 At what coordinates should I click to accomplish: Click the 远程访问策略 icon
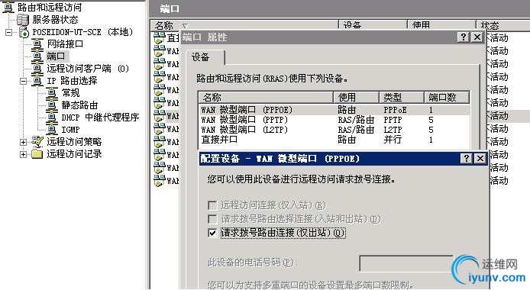(x=37, y=142)
